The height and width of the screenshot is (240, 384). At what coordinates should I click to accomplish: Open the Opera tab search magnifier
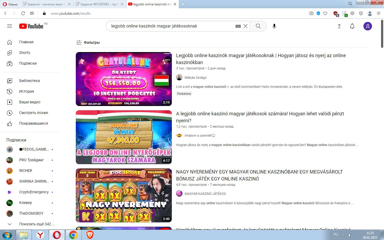click(350, 4)
